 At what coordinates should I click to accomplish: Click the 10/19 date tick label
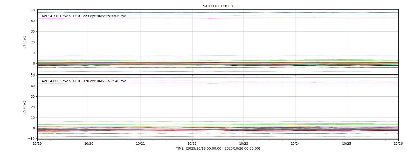37,144
